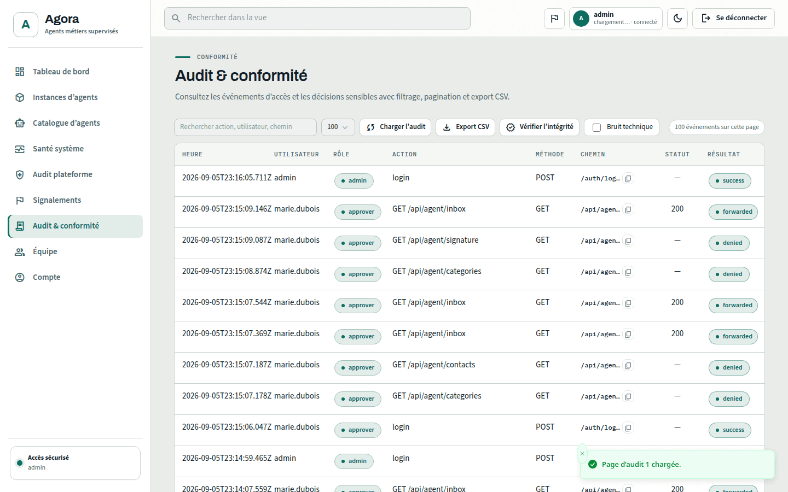Dismiss the Page d'audit chargée toast
788x492 pixels.
[x=582, y=454]
